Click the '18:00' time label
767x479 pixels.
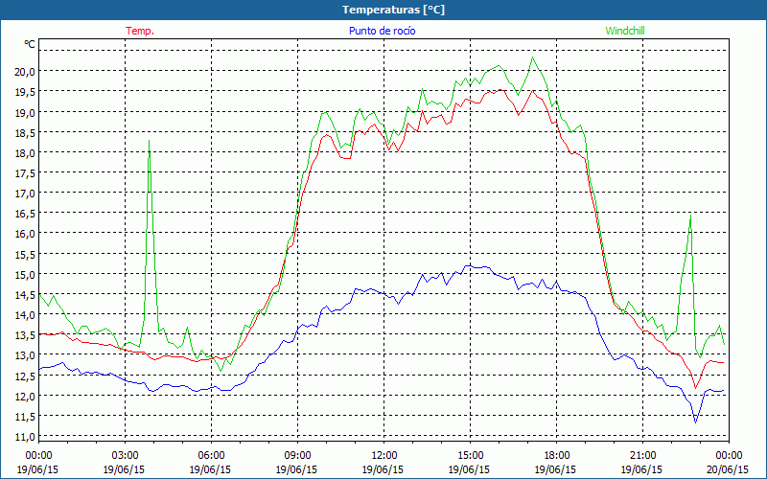coord(556,456)
